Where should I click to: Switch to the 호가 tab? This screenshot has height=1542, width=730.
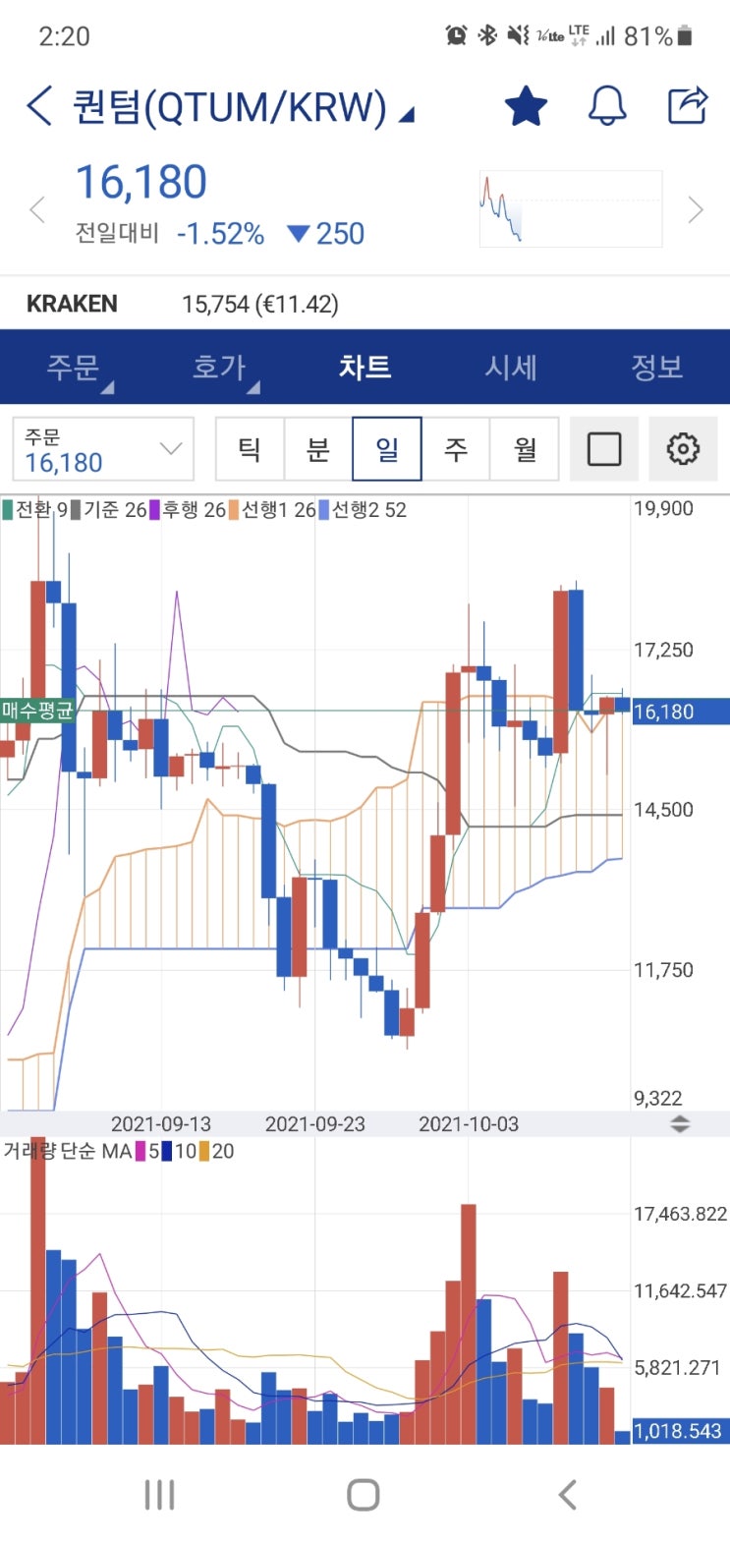[x=218, y=368]
